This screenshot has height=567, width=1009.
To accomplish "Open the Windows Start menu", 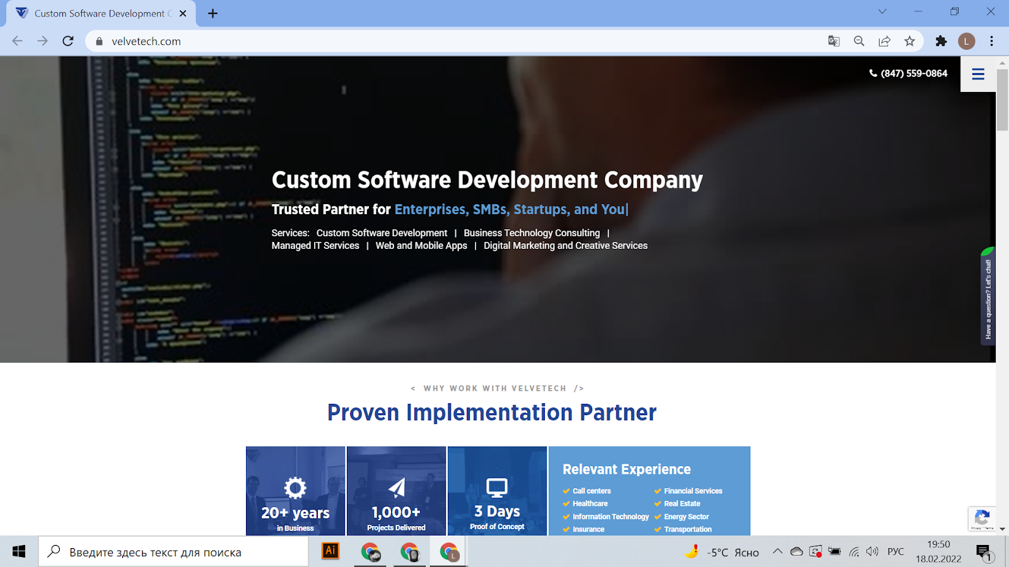I will click(19, 552).
